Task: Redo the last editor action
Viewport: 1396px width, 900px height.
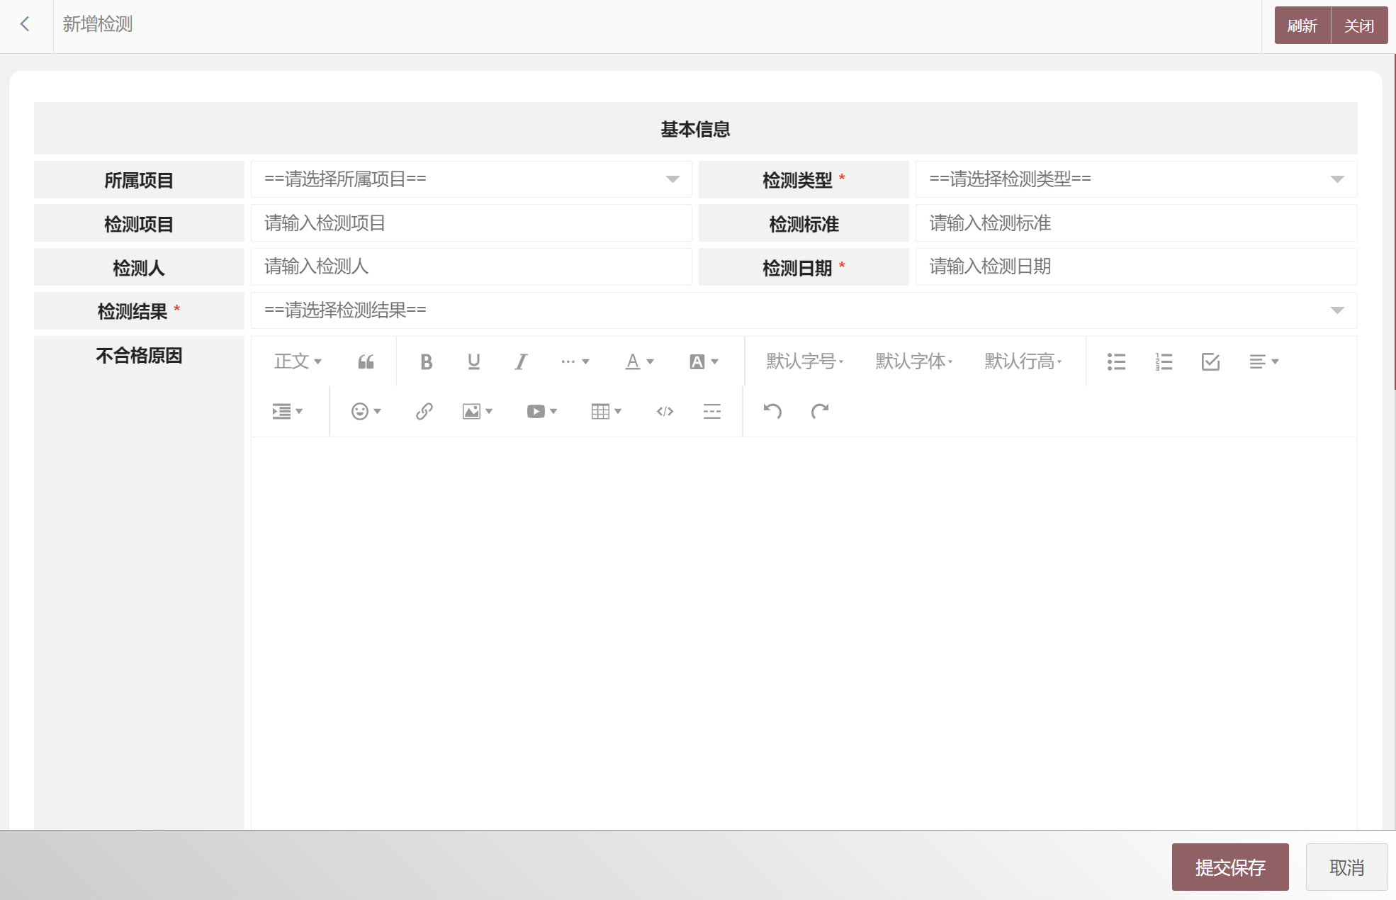Action: [820, 412]
